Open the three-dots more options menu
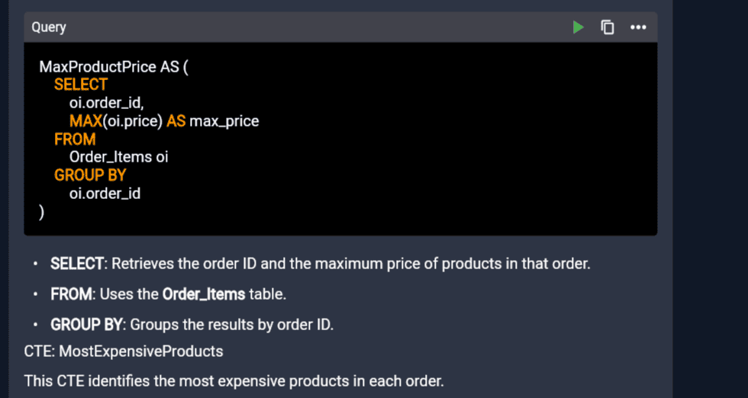 [x=638, y=27]
